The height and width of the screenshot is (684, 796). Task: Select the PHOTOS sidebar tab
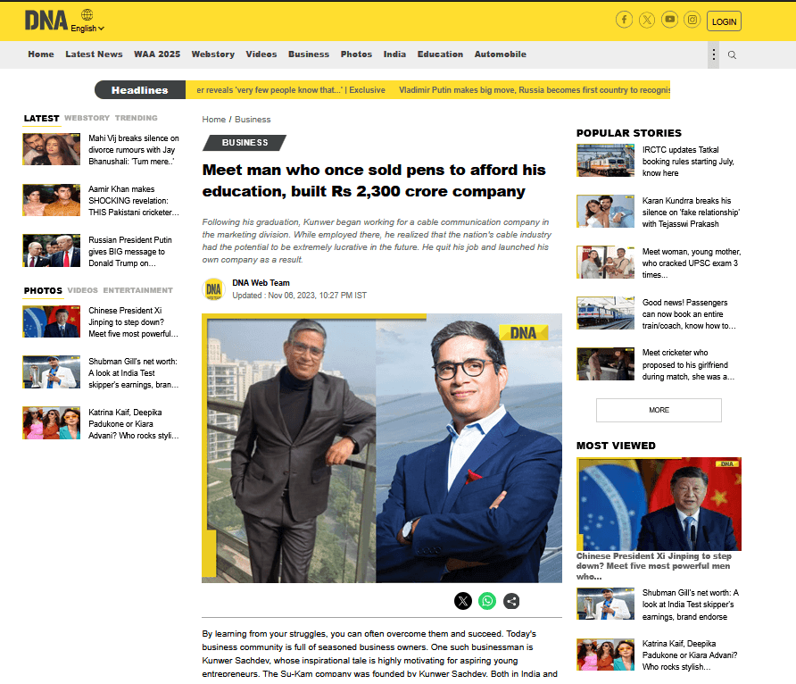[x=43, y=290]
